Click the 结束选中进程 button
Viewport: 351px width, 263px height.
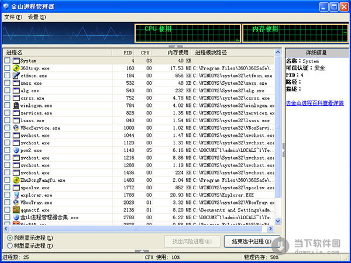click(252, 241)
